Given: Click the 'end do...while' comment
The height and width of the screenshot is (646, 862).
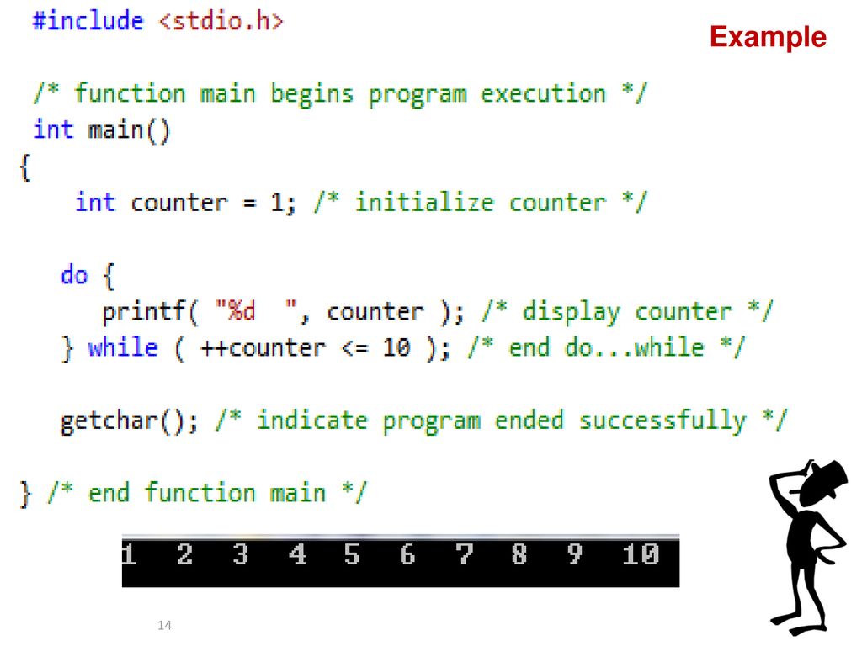Looking at the screenshot, I should click(606, 348).
